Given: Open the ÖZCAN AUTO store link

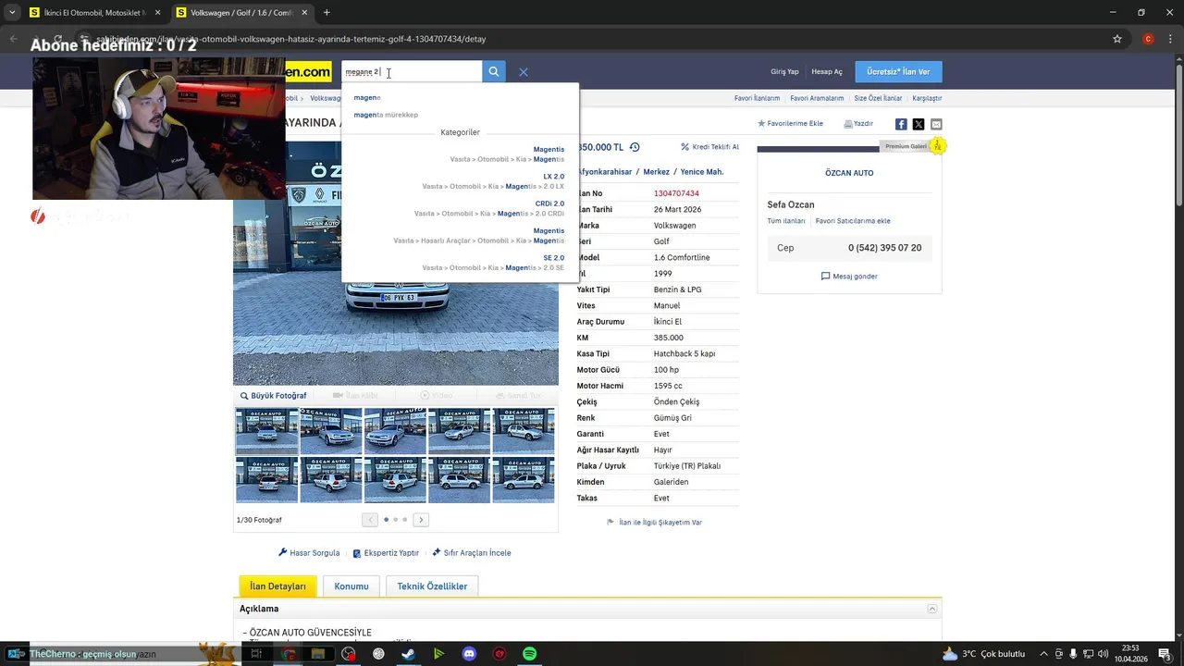Looking at the screenshot, I should point(849,173).
